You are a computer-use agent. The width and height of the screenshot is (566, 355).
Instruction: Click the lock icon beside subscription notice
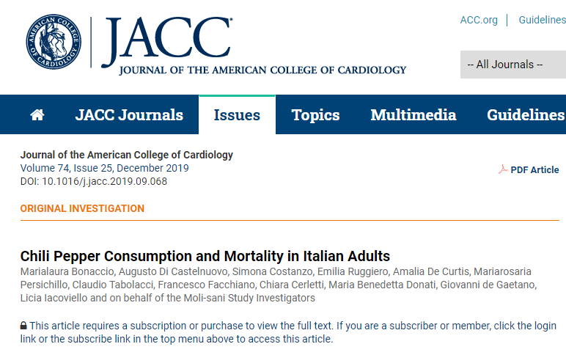(x=23, y=326)
